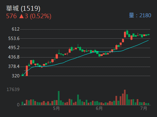Click the 0 volume axis label
The image size is (157, 117).
pyautogui.click(x=18, y=105)
